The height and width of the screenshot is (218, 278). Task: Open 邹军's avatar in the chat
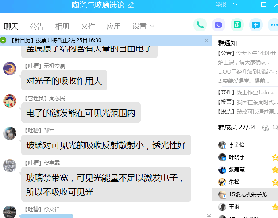tap(10, 133)
